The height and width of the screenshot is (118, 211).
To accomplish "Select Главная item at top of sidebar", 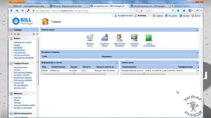I will [x=17, y=30].
